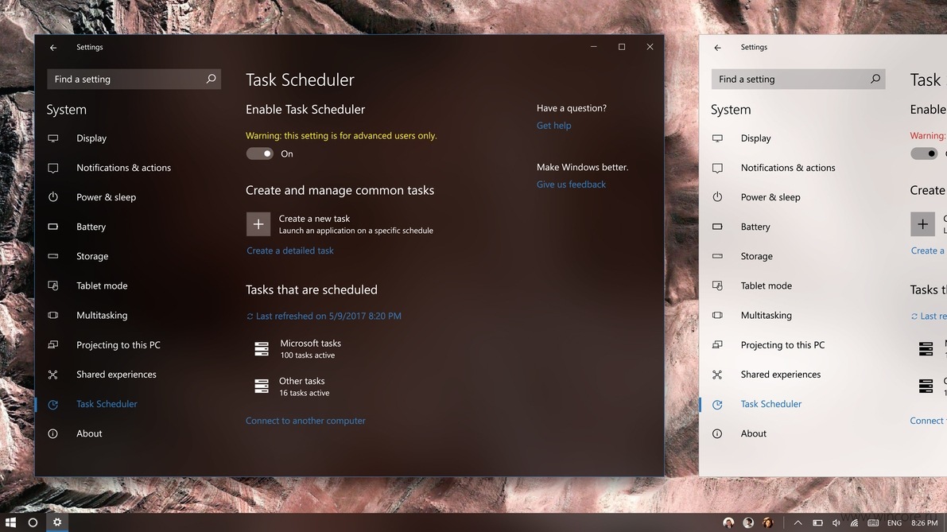Click Battery icon in light Settings sidebar
The width and height of the screenshot is (947, 532).
tap(717, 227)
